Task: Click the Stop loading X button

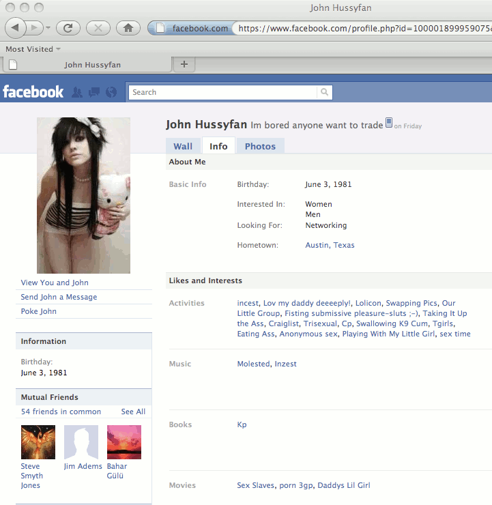Action: pyautogui.click(x=98, y=28)
